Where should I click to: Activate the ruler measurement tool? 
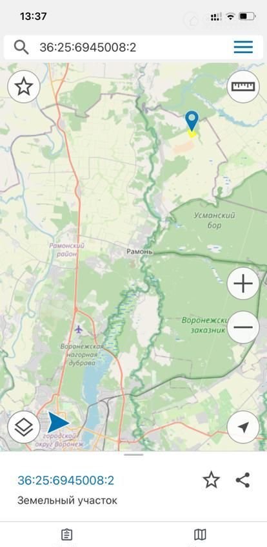pyautogui.click(x=243, y=87)
